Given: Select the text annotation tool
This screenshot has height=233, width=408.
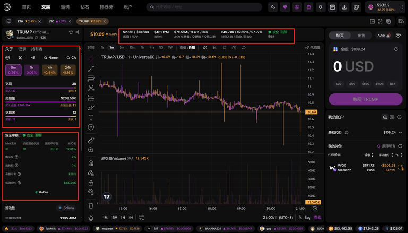Looking at the screenshot, I should 91,117.
